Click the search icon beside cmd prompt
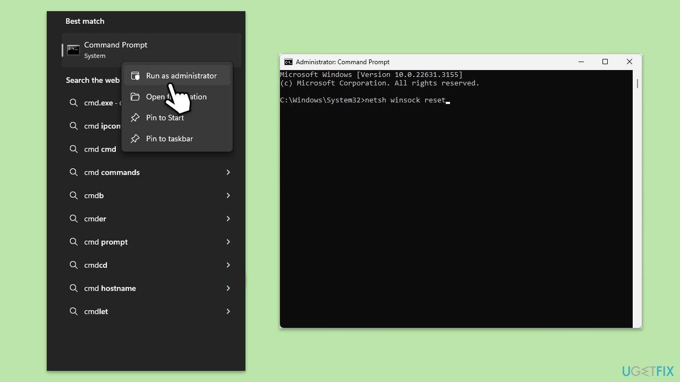Screen dimensions: 680x382 coord(74,242)
